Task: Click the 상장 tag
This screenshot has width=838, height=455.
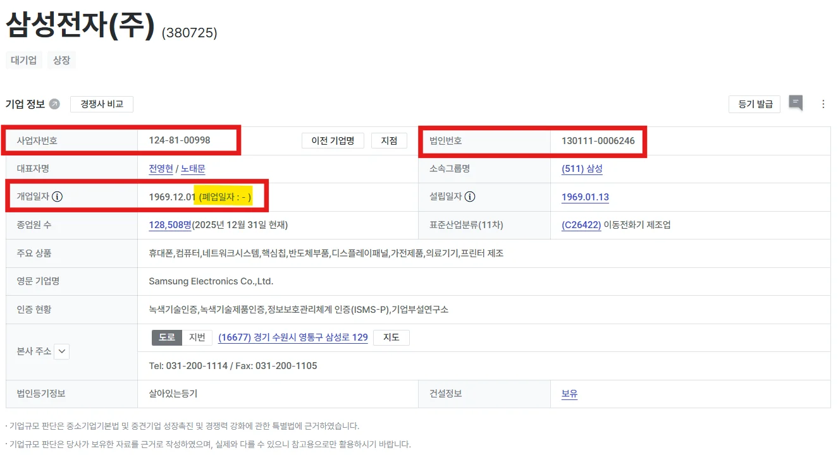Action: point(61,61)
